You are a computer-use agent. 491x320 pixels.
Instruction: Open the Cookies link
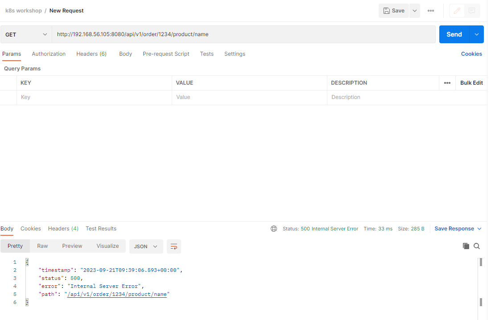click(x=471, y=54)
